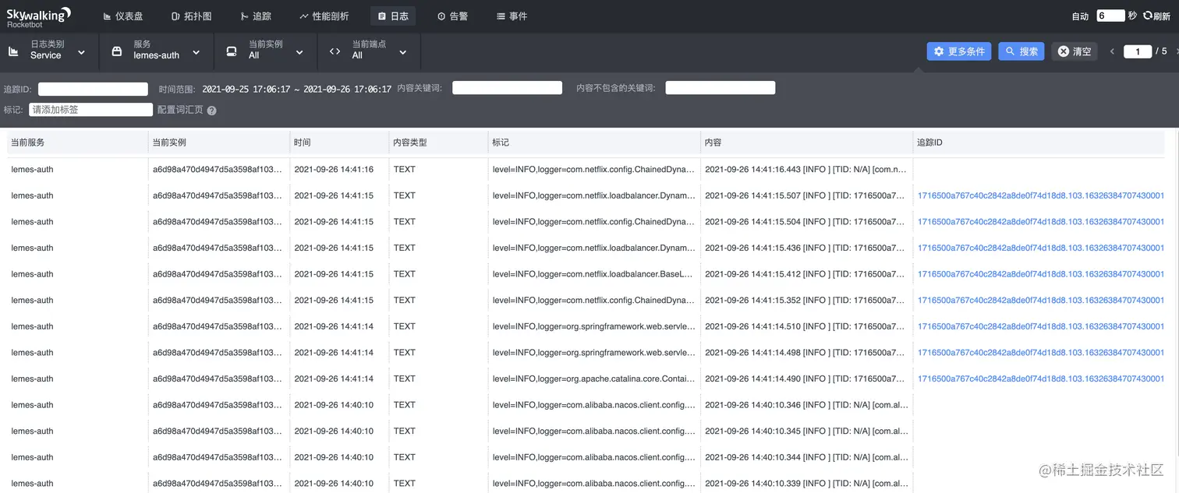
Task: Click the Skywalking Rocketbot logo
Action: click(39, 16)
